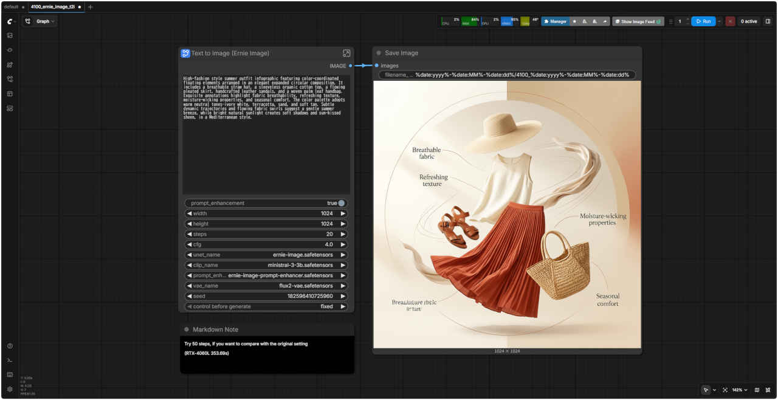
Task: Select the pointer mode tool
Action: tap(706, 390)
